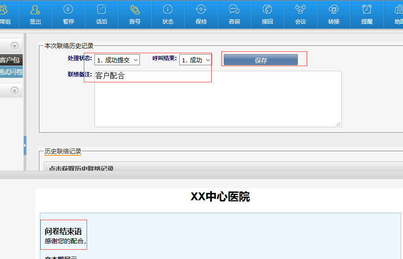Open the 咨询 (consult) chat icon
Screen dimensions: 403x259
click(x=234, y=10)
